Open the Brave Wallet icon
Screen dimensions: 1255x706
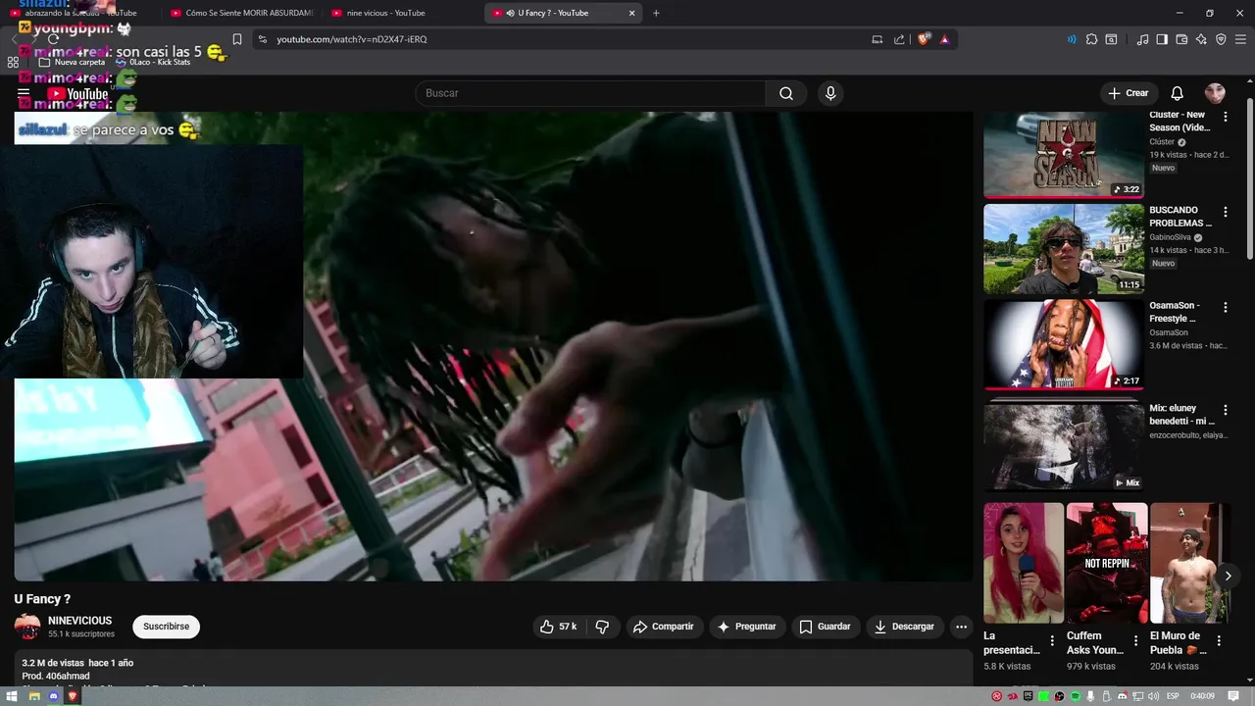(1181, 39)
